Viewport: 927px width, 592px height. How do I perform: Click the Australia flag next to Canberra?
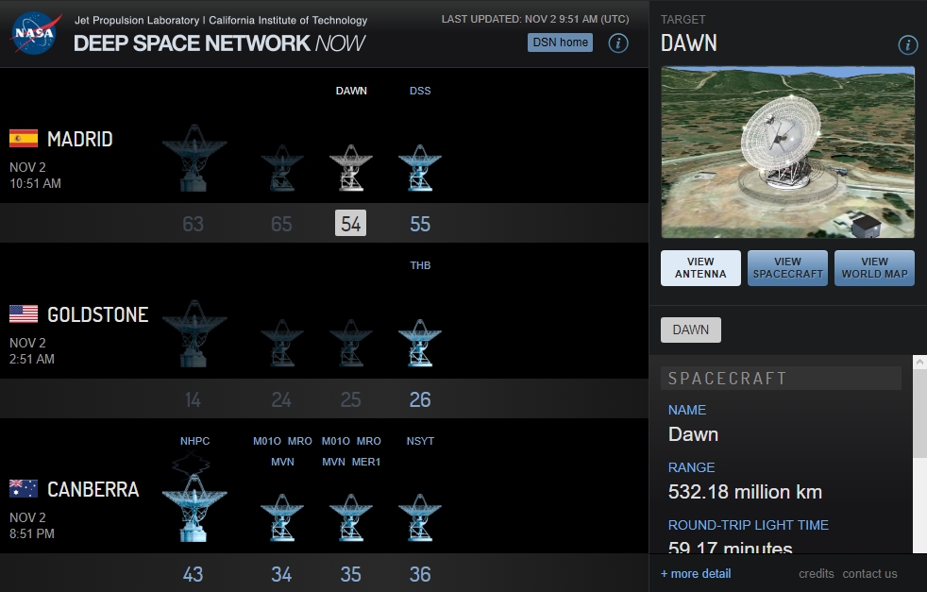click(24, 488)
